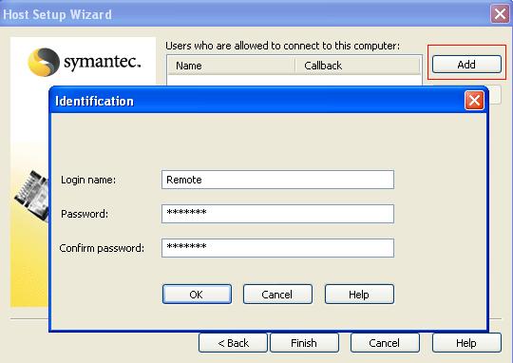Click the Symantec logo icon

[44, 62]
